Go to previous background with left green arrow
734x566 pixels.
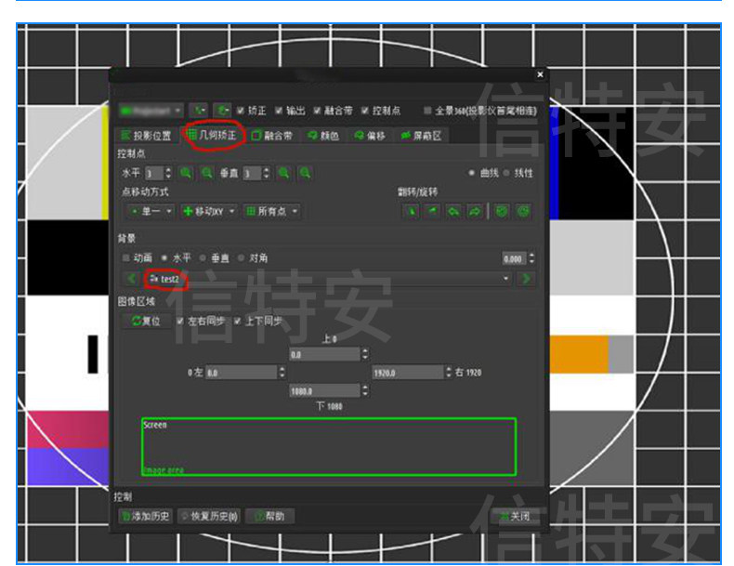[x=132, y=279]
